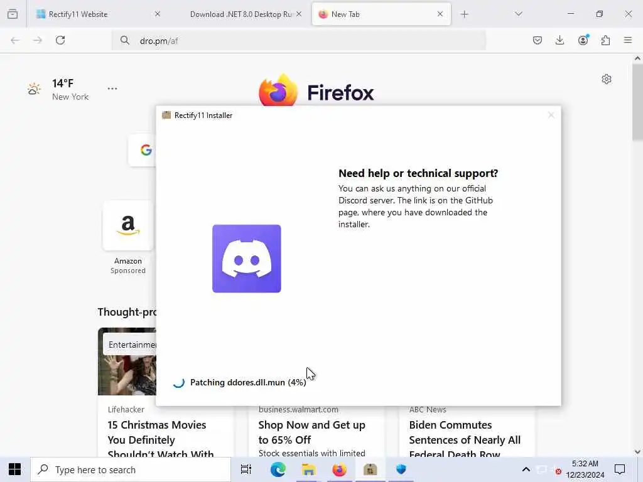Switch to Rectify11 Installer taskbar icon

coord(370,469)
